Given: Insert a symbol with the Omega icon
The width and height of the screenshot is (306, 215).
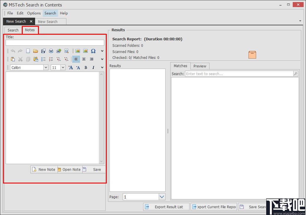Looking at the screenshot, I should (93, 51).
